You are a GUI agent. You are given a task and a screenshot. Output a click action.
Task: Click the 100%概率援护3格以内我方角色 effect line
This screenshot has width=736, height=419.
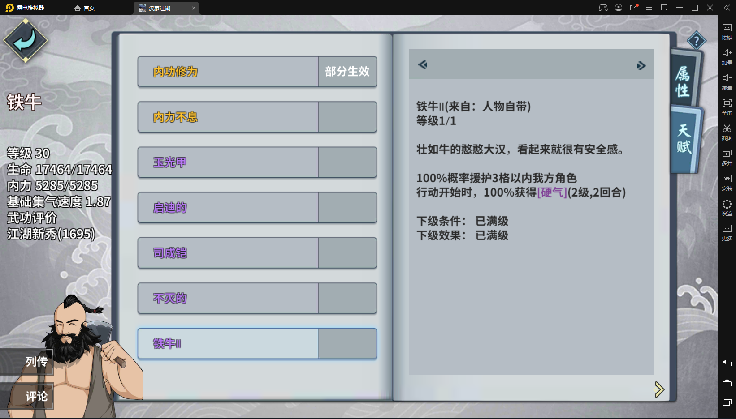496,178
